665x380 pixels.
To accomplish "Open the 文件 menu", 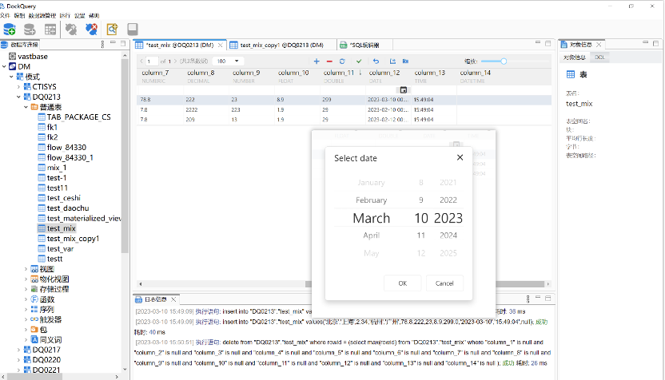I will (5, 16).
